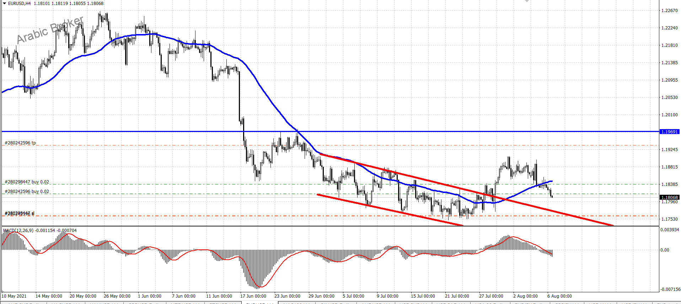Click the 1.17530 price axis label

[x=669, y=219]
